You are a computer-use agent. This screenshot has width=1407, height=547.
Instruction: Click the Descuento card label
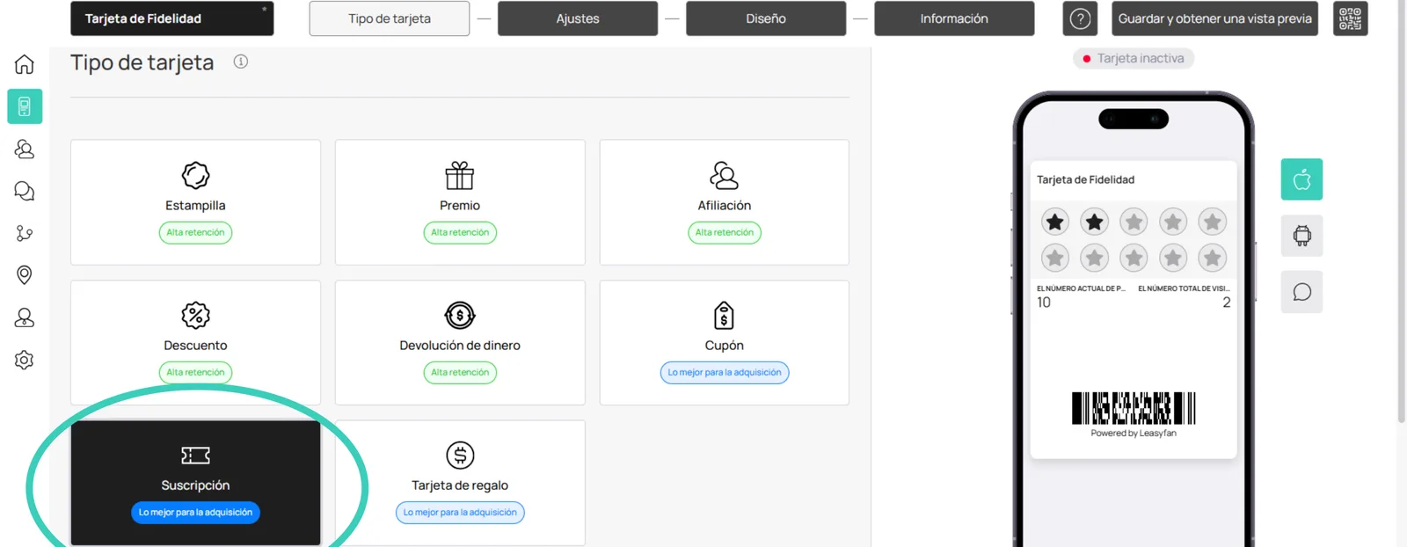point(195,345)
